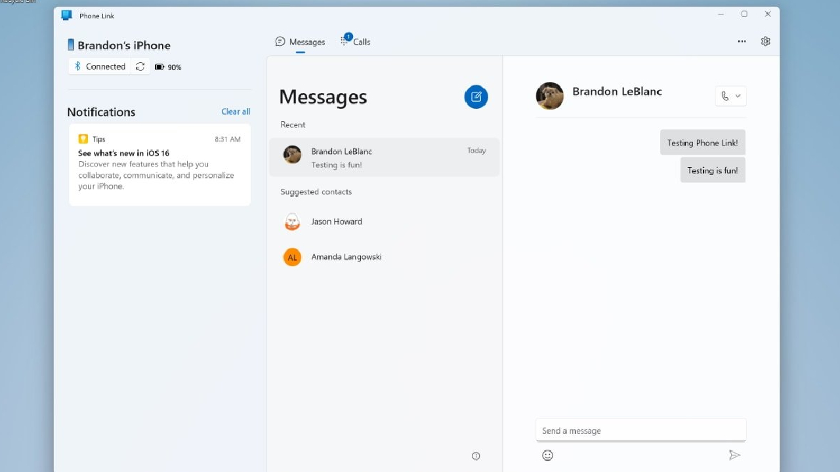Click the battery status icon
This screenshot has width=840, height=472.
159,67
